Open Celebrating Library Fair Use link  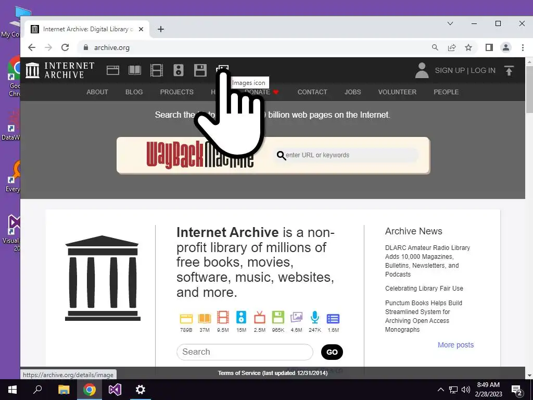(x=424, y=289)
